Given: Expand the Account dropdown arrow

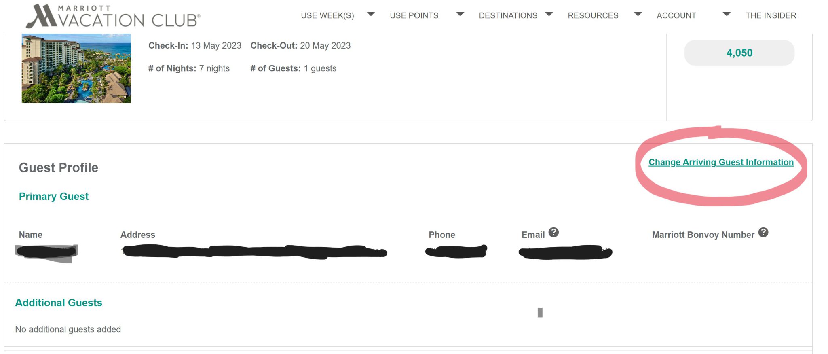Looking at the screenshot, I should pyautogui.click(x=727, y=14).
